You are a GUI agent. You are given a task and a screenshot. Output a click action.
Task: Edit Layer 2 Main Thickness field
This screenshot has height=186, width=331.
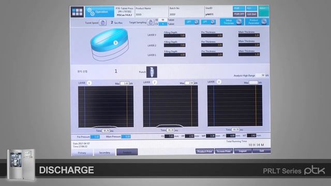(x=249, y=45)
